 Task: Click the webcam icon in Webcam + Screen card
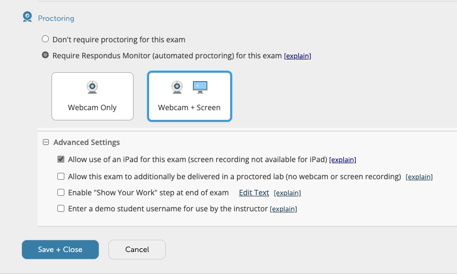tap(177, 87)
